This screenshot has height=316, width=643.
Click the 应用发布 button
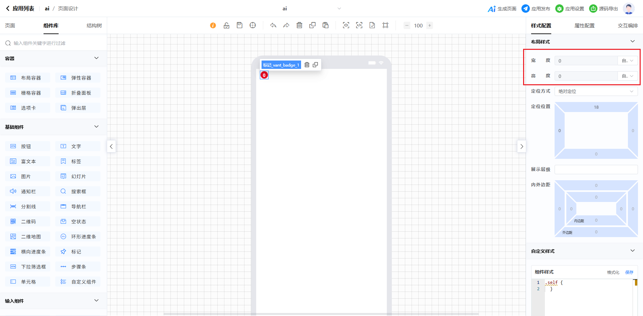[536, 9]
